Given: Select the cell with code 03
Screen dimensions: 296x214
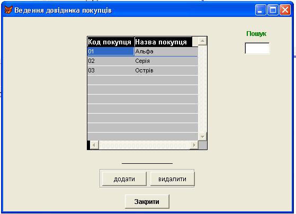Looking at the screenshot, I should pos(111,70).
